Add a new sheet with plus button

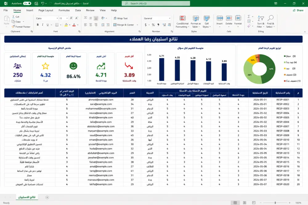click(47, 197)
